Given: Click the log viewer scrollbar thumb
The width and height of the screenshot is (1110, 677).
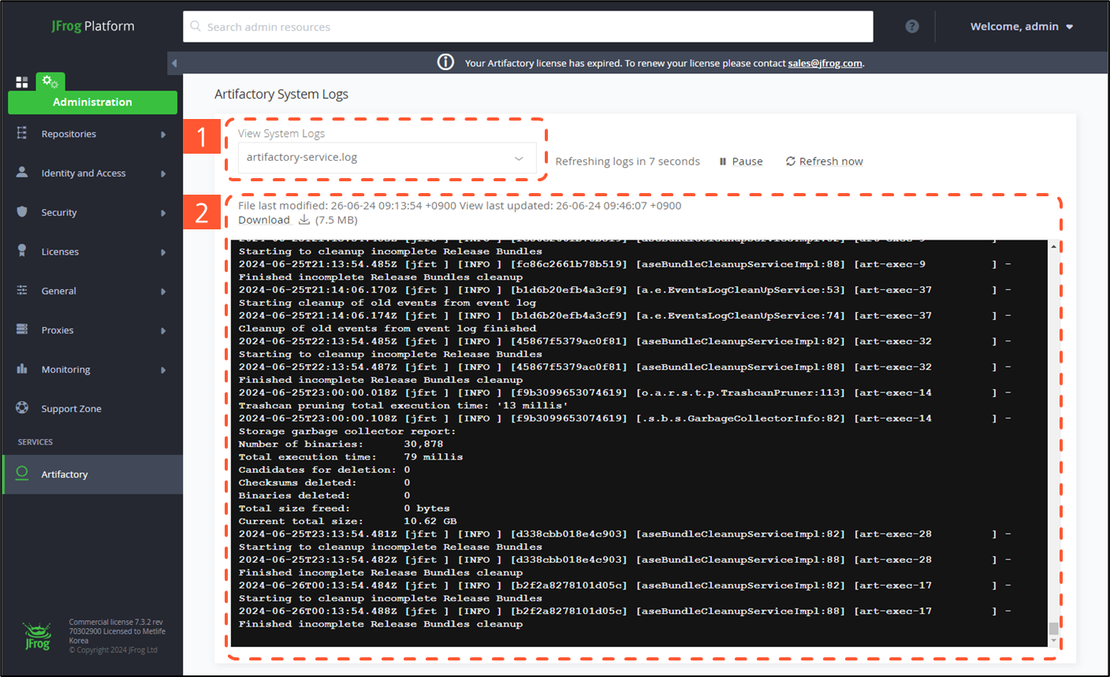Looking at the screenshot, I should tap(1053, 628).
